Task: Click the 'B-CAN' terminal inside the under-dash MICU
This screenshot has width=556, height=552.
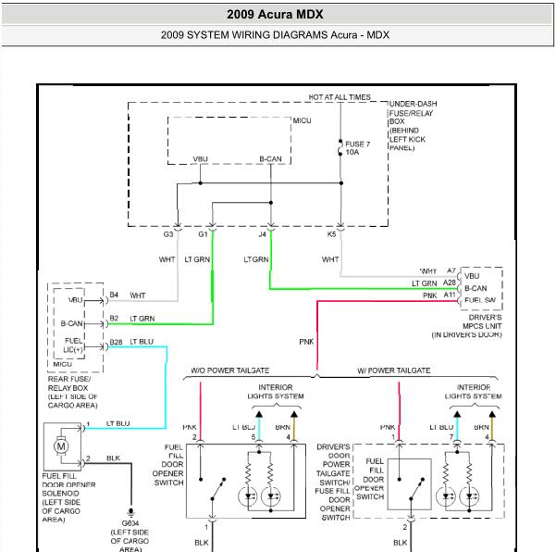Action: pos(270,159)
